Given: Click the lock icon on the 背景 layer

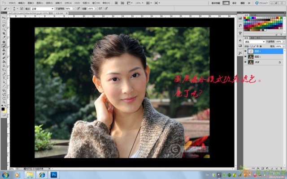Looking at the screenshot, I should [x=279, y=62].
